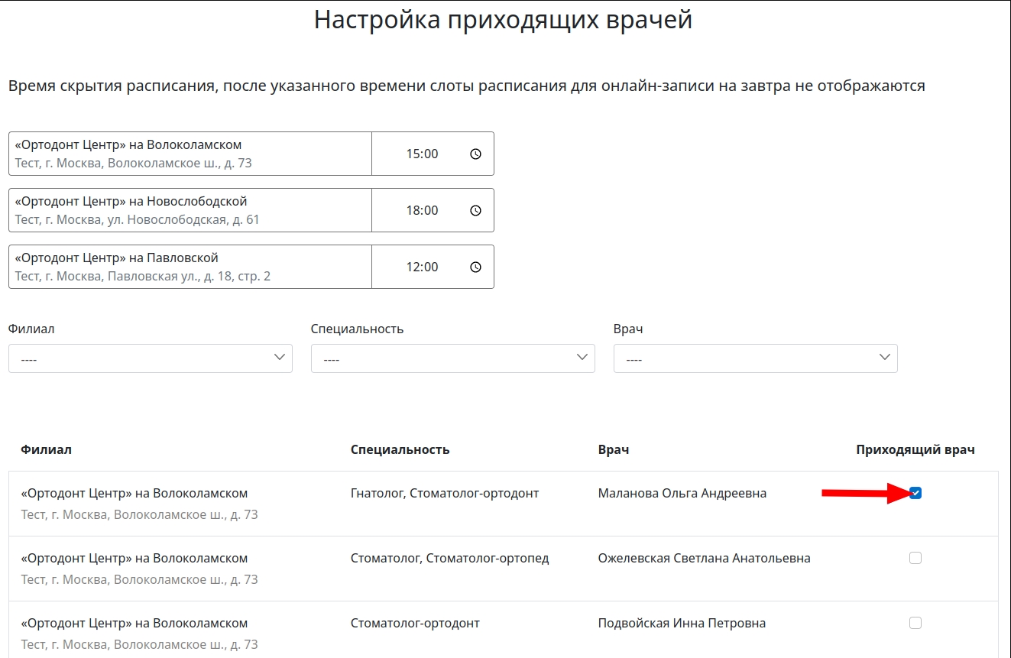The image size is (1011, 658).
Task: Click the 18:00 time field for Новослободской
Action: tap(433, 210)
